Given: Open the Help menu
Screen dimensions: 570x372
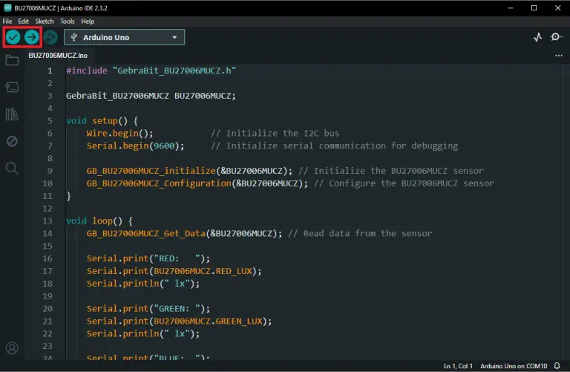Looking at the screenshot, I should coord(88,22).
